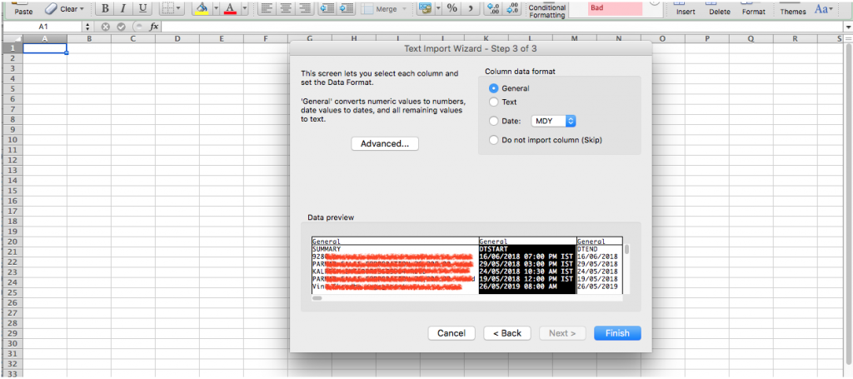The width and height of the screenshot is (853, 379).
Task: Toggle bold formatting in the toolbar
Action: [x=106, y=8]
